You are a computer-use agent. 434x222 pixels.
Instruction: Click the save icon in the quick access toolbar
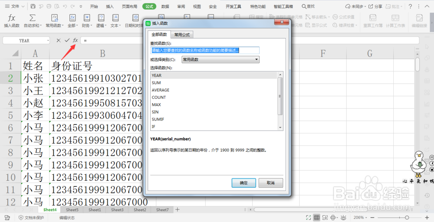pos(33,6)
